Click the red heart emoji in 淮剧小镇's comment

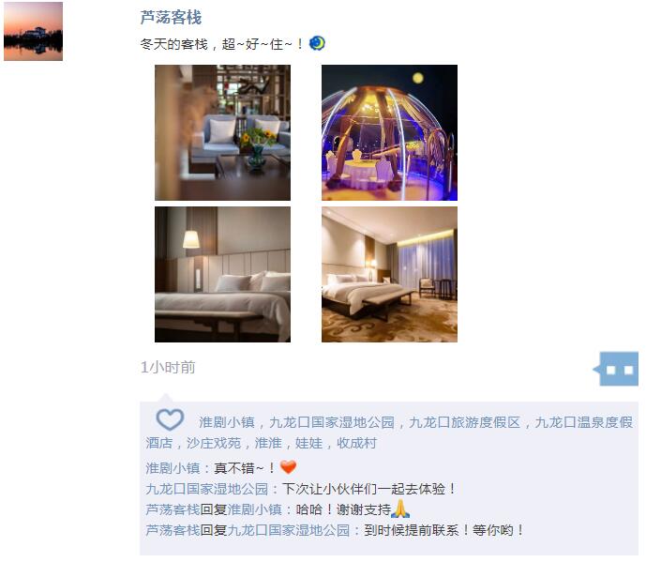click(x=288, y=467)
